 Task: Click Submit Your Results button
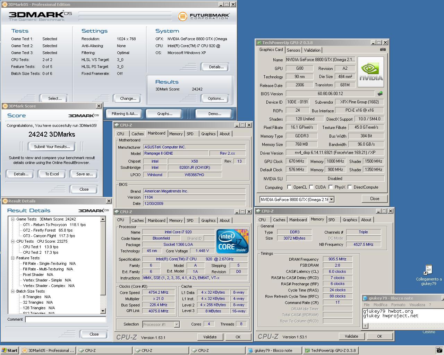52,147
